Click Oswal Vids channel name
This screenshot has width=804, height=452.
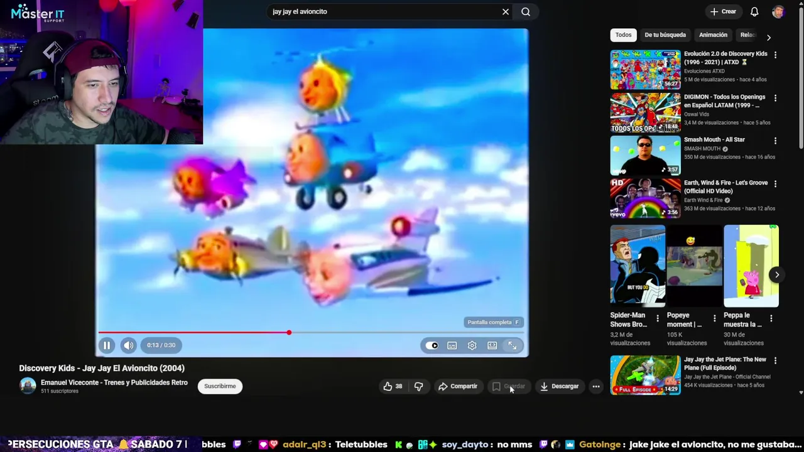[697, 114]
